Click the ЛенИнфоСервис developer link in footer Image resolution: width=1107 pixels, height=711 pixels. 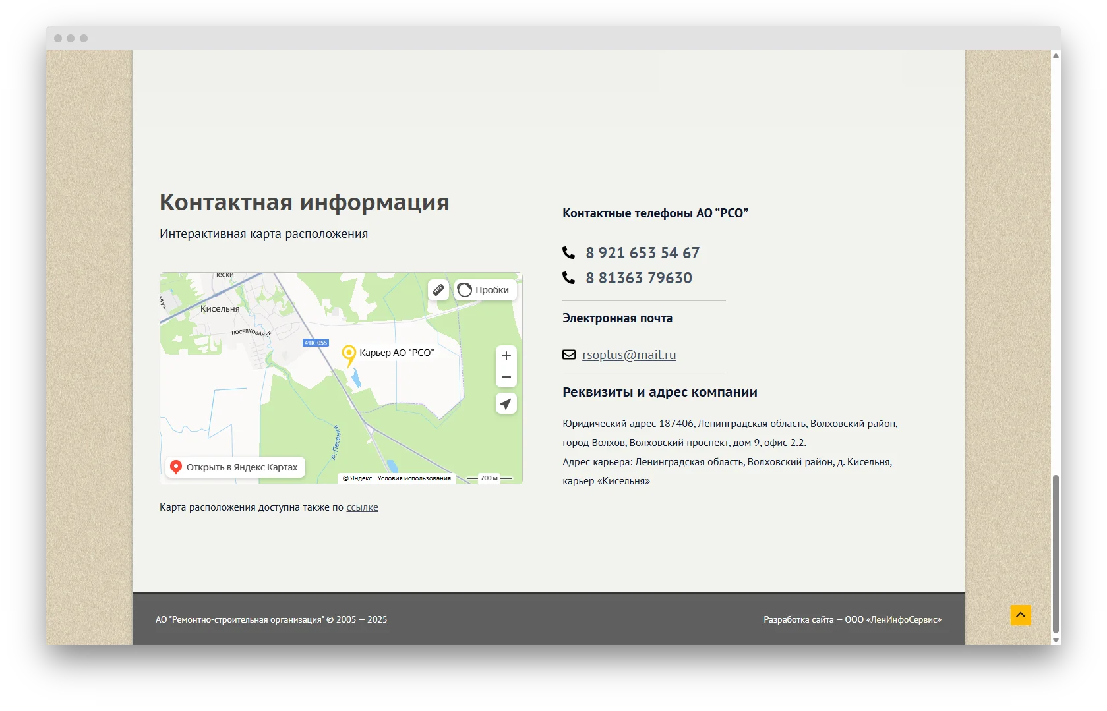(906, 619)
